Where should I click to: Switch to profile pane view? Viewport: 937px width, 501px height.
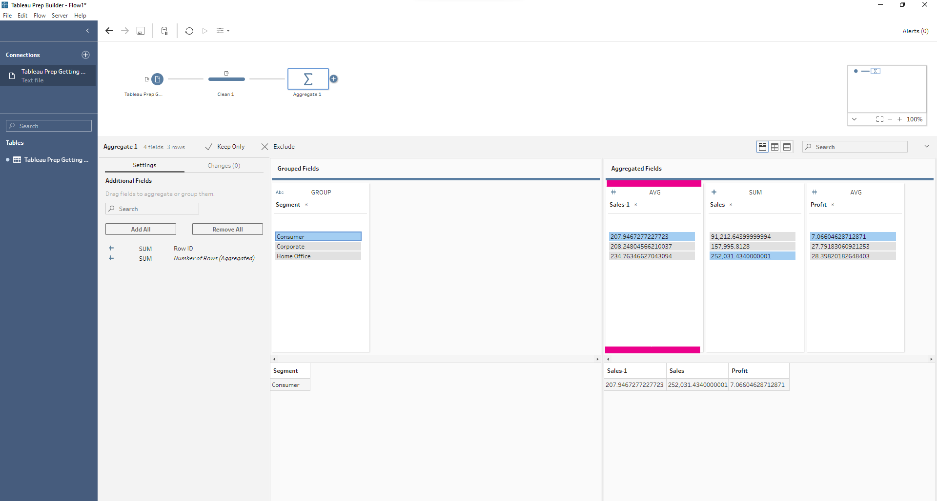(x=762, y=147)
